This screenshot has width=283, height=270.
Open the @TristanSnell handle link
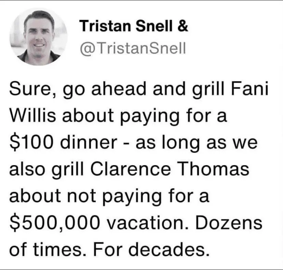[133, 48]
